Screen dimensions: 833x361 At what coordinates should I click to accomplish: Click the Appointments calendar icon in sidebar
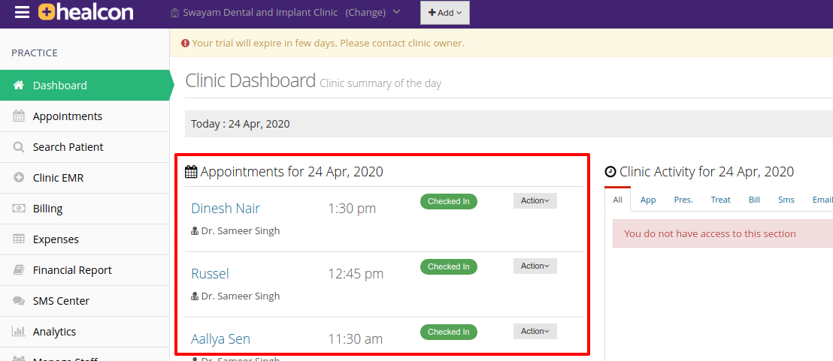click(19, 116)
